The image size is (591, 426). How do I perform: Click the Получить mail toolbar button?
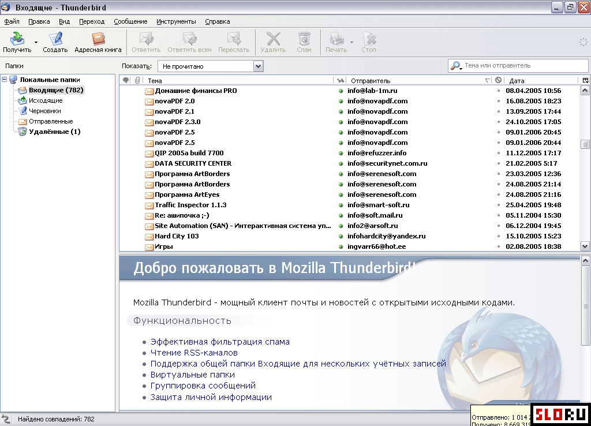(x=17, y=42)
